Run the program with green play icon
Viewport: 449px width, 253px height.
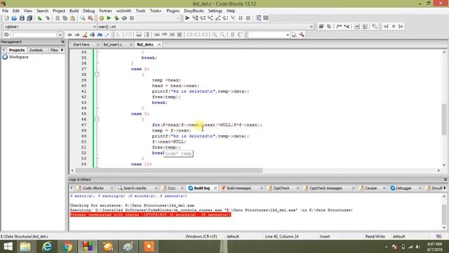109,18
